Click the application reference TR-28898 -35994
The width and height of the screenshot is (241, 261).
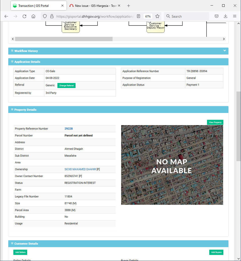tap(197, 71)
